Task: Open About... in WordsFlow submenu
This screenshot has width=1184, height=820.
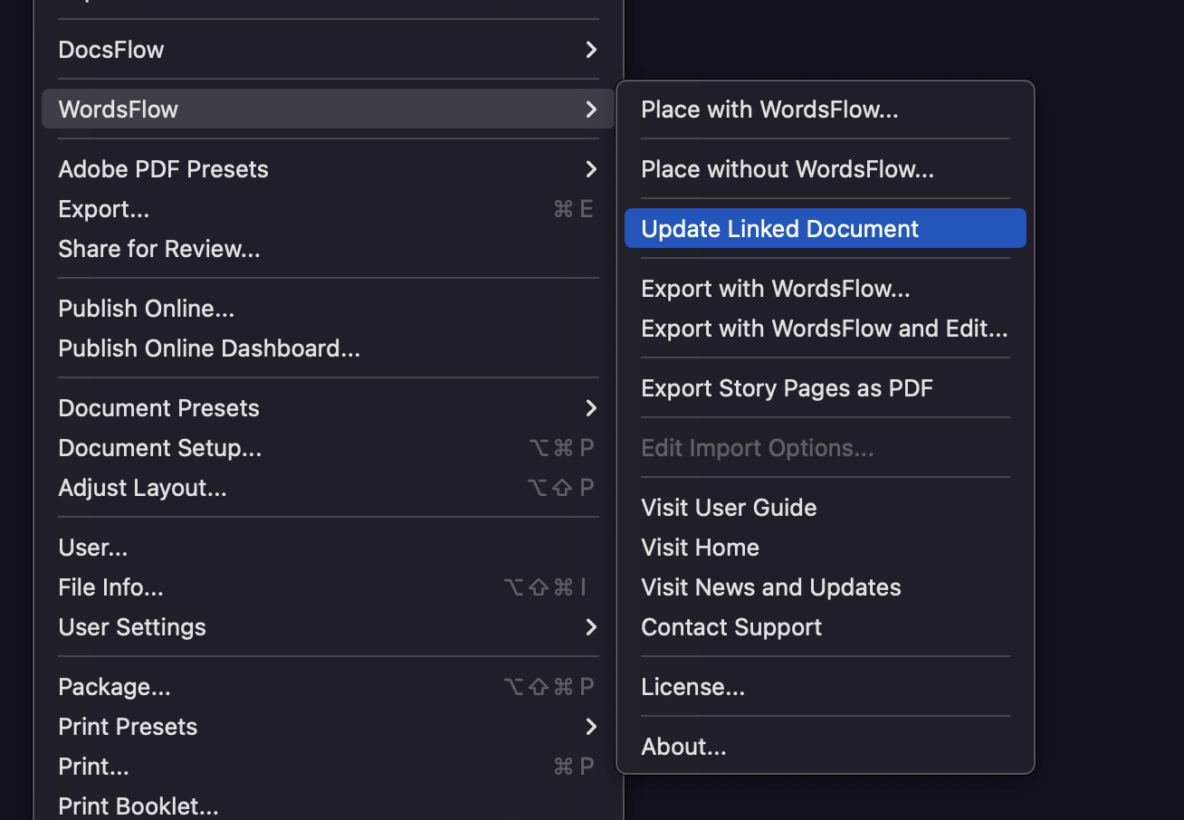Action: pos(826,747)
